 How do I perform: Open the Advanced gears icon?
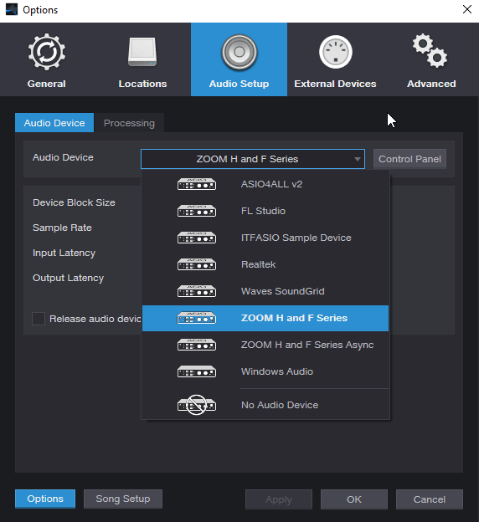tap(430, 50)
